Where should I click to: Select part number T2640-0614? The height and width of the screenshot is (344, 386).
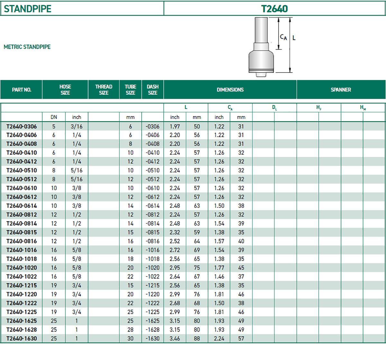[22, 206]
